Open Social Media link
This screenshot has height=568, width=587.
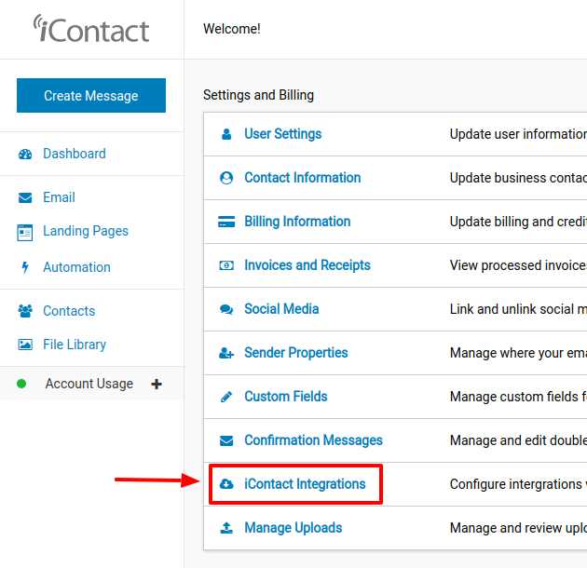click(x=281, y=309)
